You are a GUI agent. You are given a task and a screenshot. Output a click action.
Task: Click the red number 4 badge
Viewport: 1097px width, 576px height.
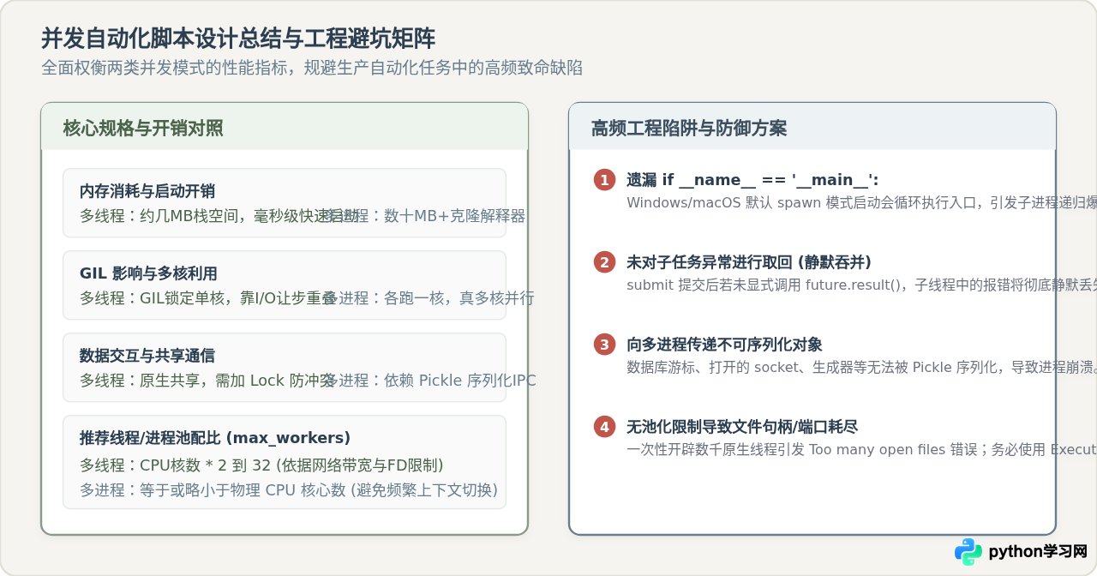point(605,427)
